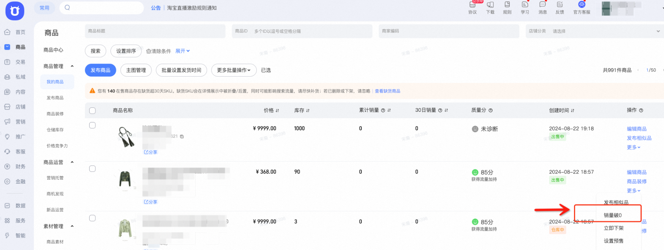Choose 发布相似品 in dropdown menu
The image size is (664, 250).
[x=616, y=202]
